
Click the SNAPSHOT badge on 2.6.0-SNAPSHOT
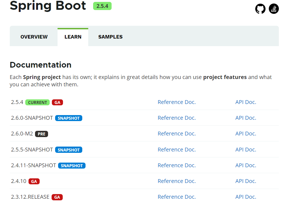[69, 118]
